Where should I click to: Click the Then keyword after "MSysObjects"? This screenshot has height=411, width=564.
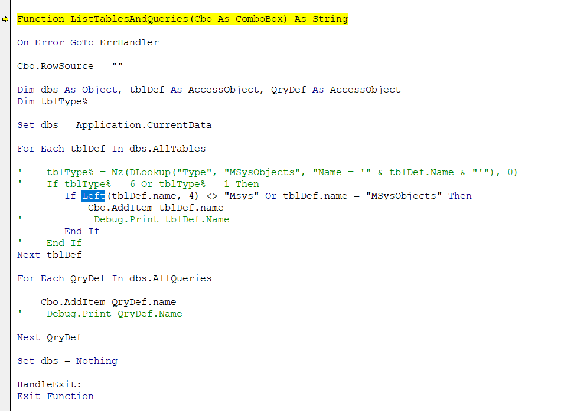pos(459,196)
